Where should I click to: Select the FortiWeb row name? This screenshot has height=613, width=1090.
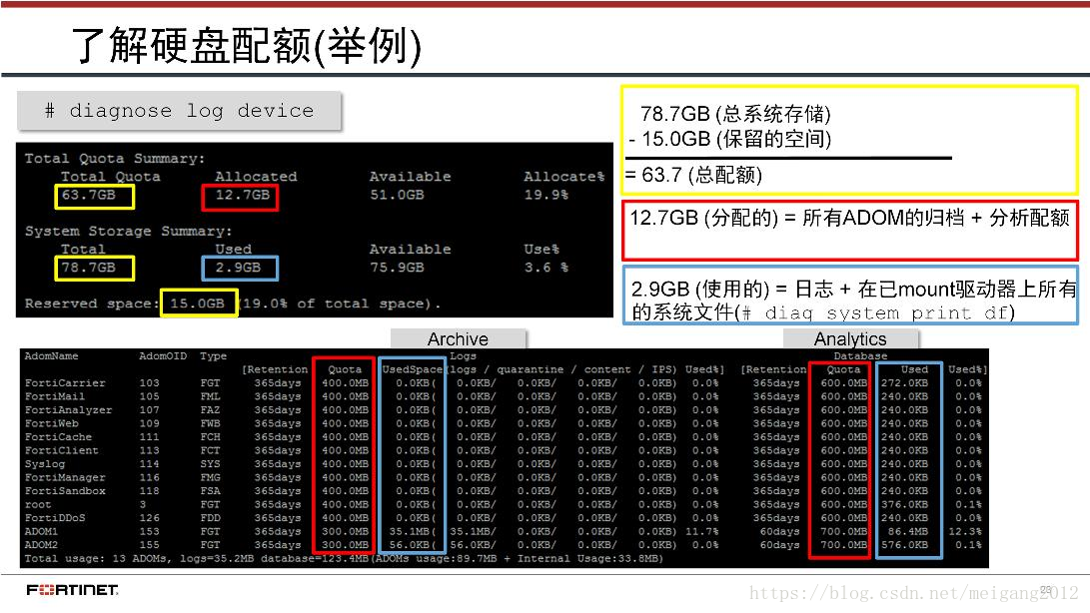[51, 423]
